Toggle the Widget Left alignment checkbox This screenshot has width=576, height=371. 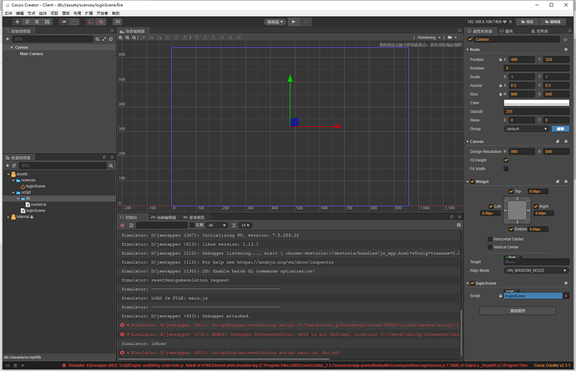(491, 206)
